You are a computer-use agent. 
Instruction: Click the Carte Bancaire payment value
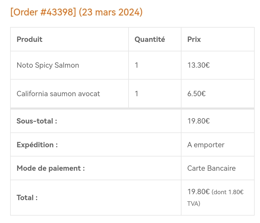(x=212, y=168)
